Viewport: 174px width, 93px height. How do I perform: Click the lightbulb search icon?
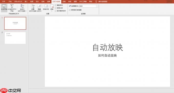coord(96,2)
